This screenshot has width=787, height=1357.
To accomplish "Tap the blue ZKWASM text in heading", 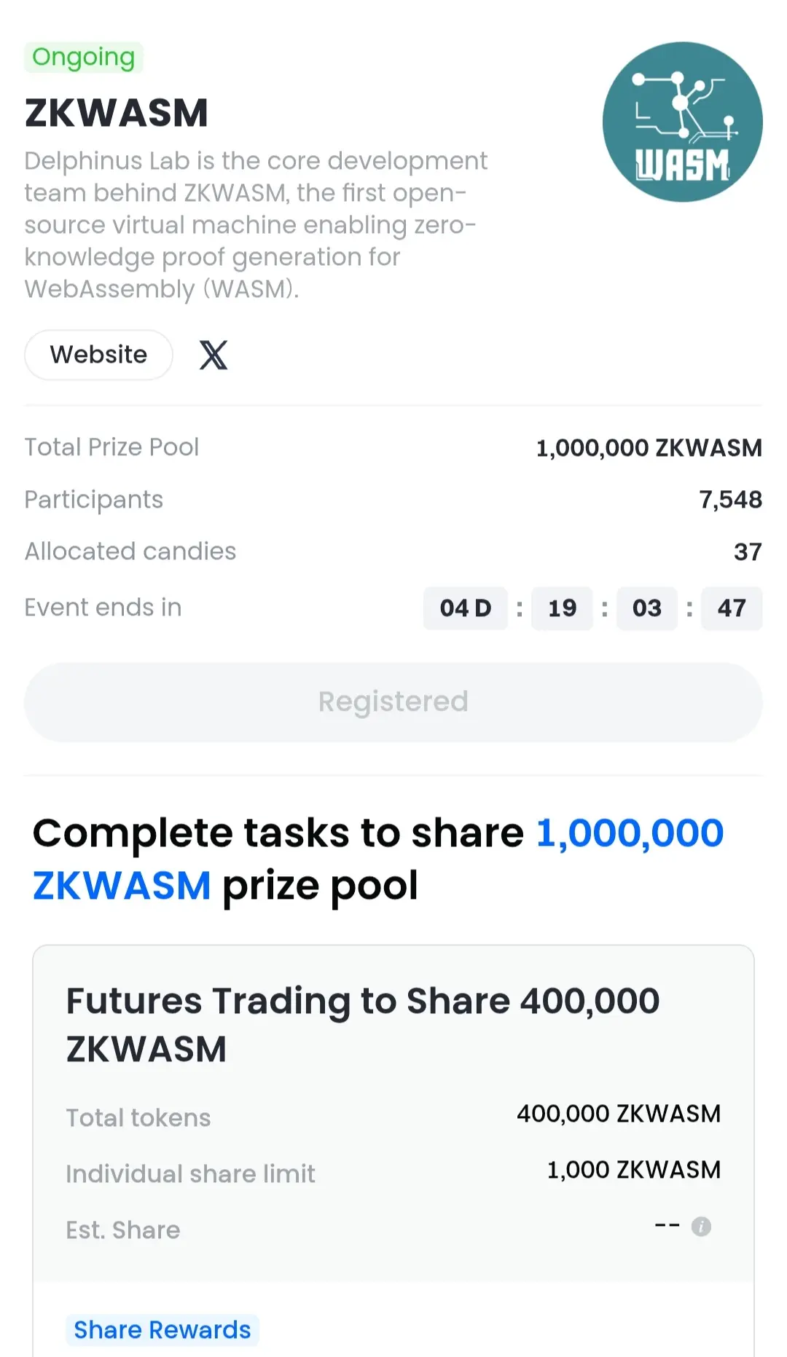I will pyautogui.click(x=122, y=886).
